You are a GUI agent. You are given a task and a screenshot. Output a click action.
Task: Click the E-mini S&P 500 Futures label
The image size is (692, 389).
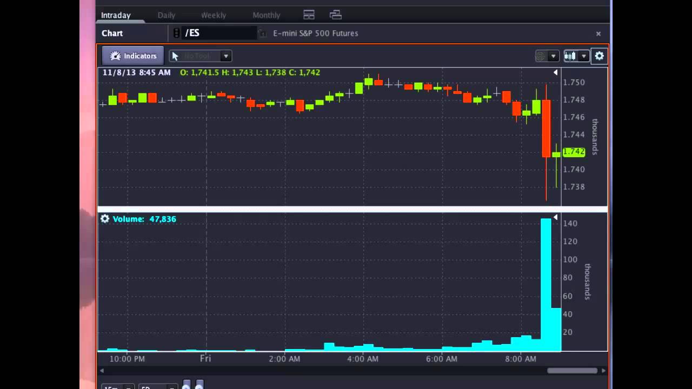(x=316, y=33)
